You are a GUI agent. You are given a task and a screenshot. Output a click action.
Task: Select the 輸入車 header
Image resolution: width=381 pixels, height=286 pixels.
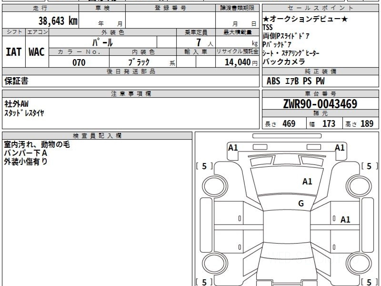pos(196,52)
